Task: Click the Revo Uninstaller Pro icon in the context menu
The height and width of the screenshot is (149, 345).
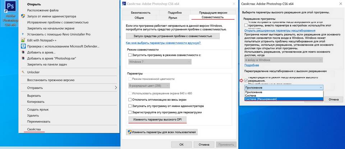Action: (23, 34)
